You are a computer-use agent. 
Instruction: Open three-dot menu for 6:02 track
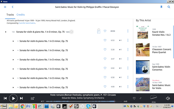coord(128,68)
